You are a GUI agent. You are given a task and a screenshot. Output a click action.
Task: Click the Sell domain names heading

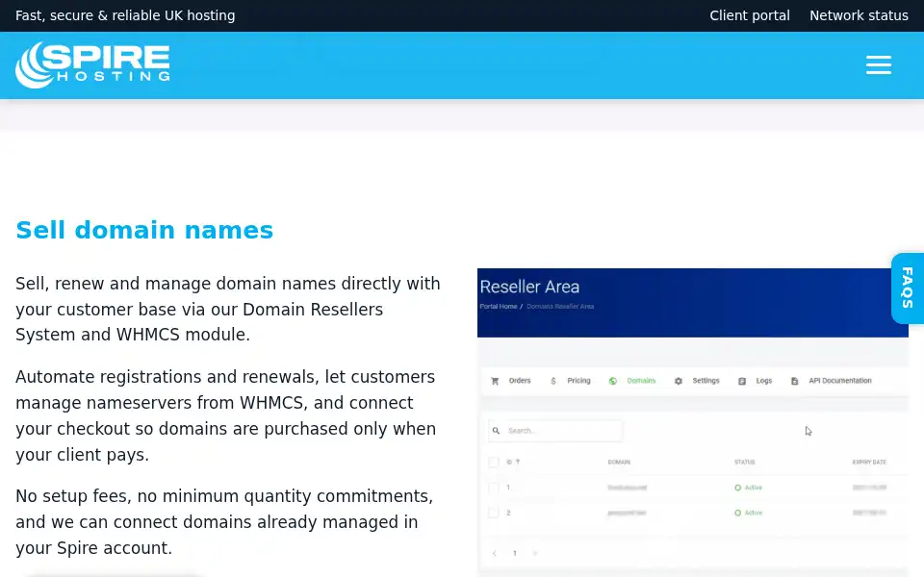click(144, 230)
